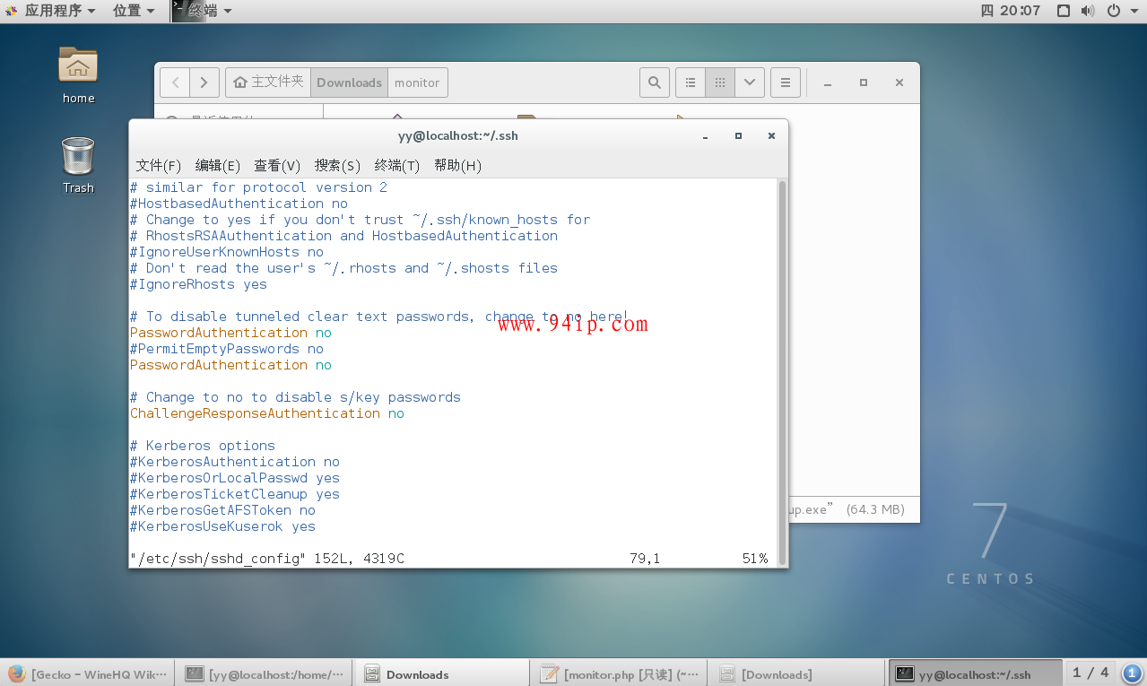Click the '#IgnoreRhosts yes' line
The height and width of the screenshot is (686, 1147).
198,284
